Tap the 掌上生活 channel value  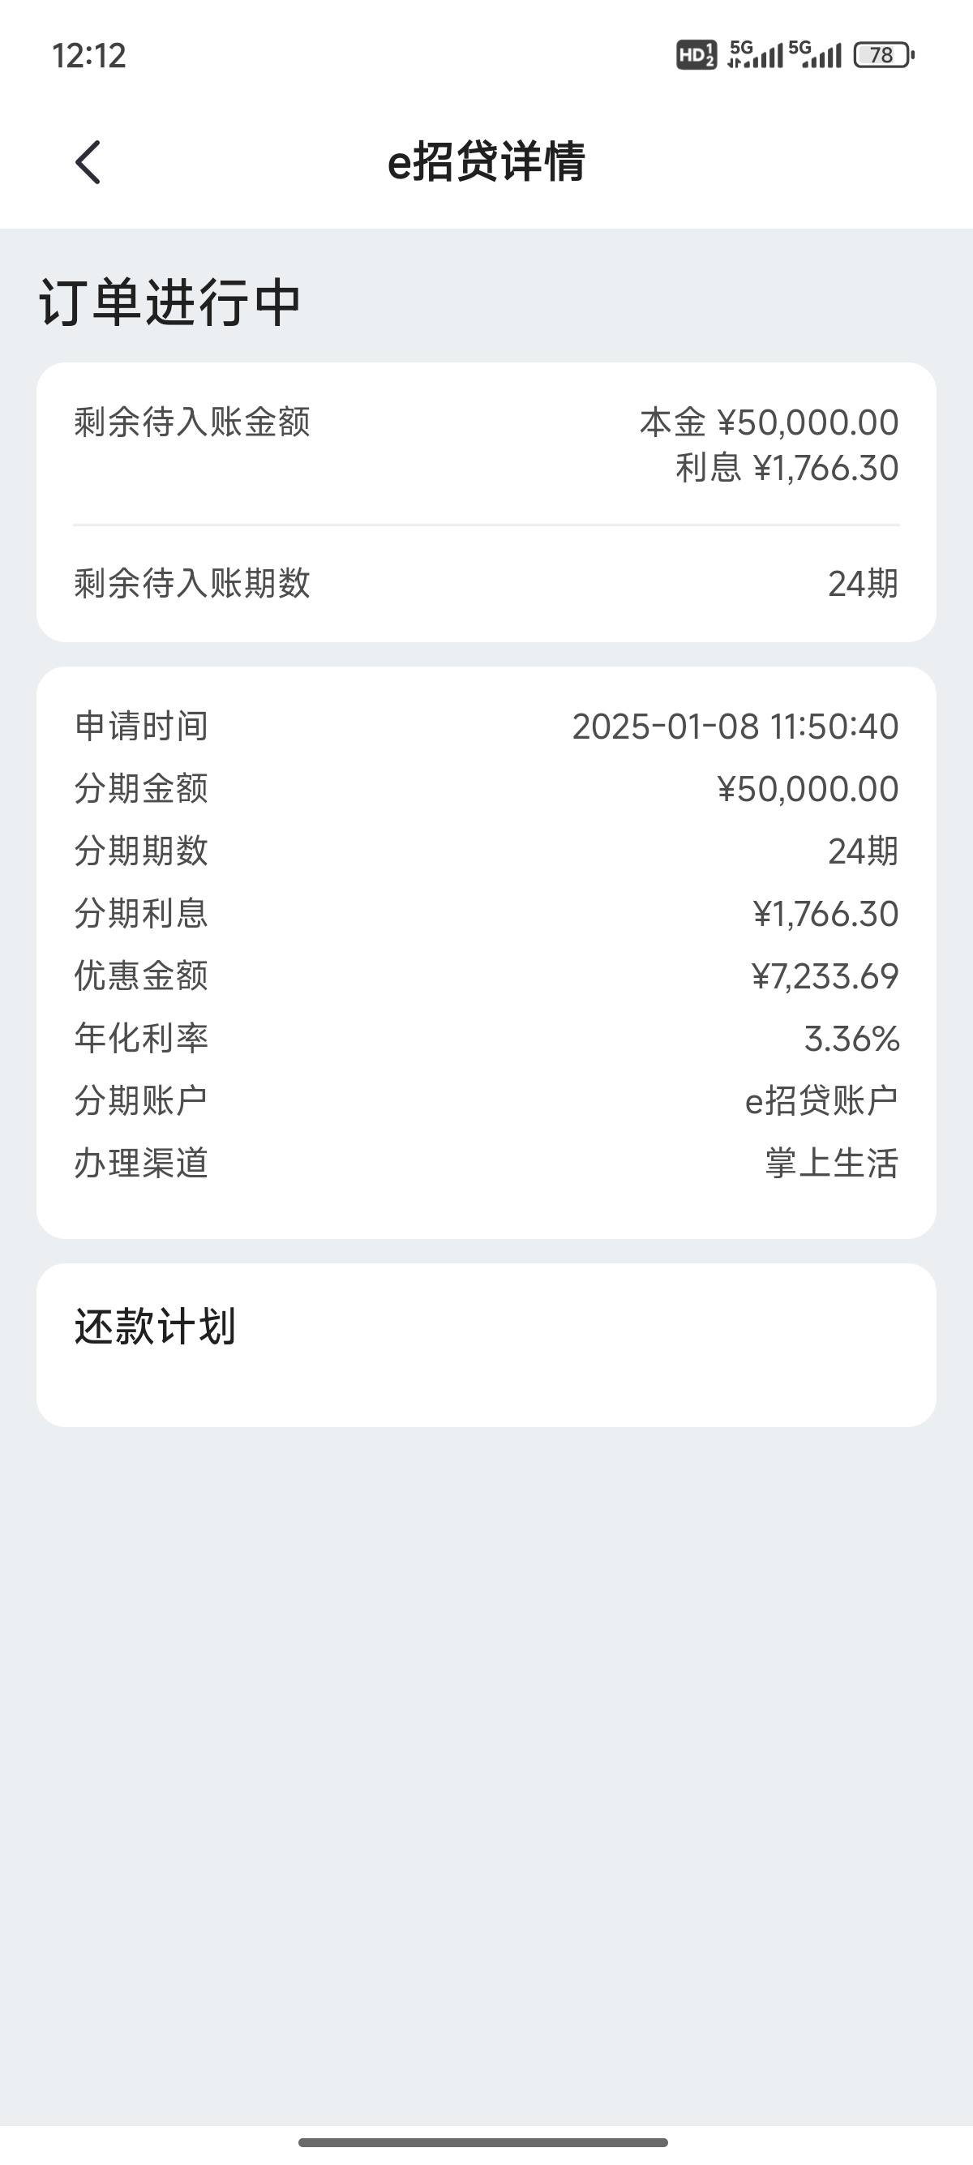coord(832,1164)
